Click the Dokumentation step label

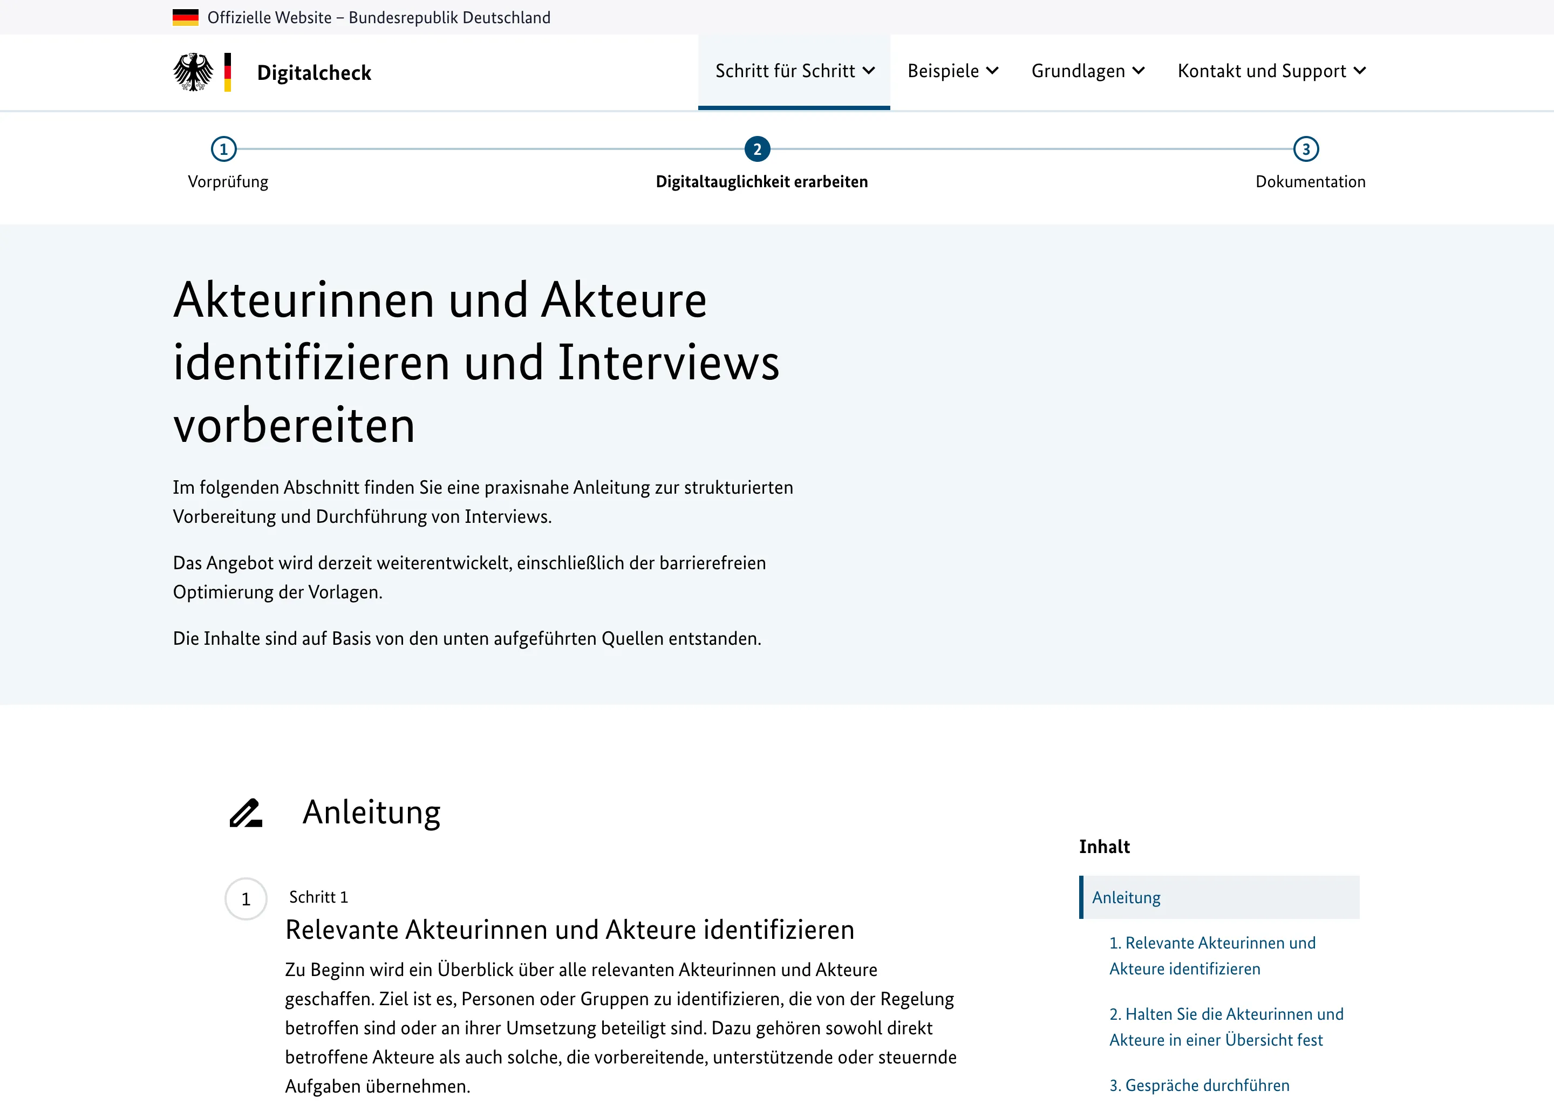[x=1311, y=182]
